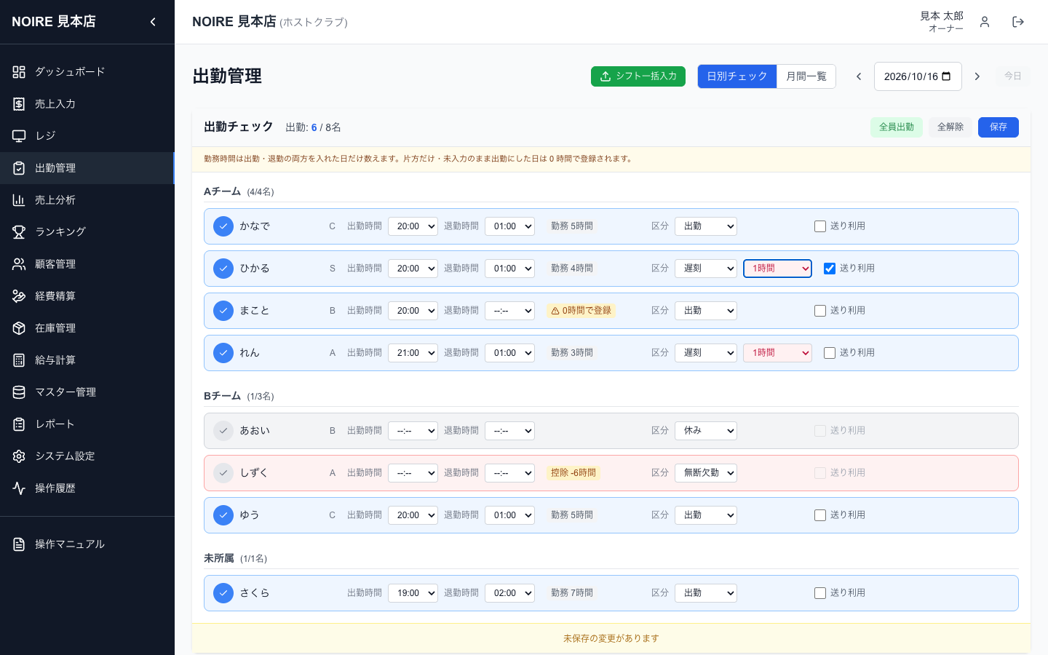Viewport: 1048px width, 655px height.
Task: Click the システム設定 gear icon
Action: click(x=19, y=456)
